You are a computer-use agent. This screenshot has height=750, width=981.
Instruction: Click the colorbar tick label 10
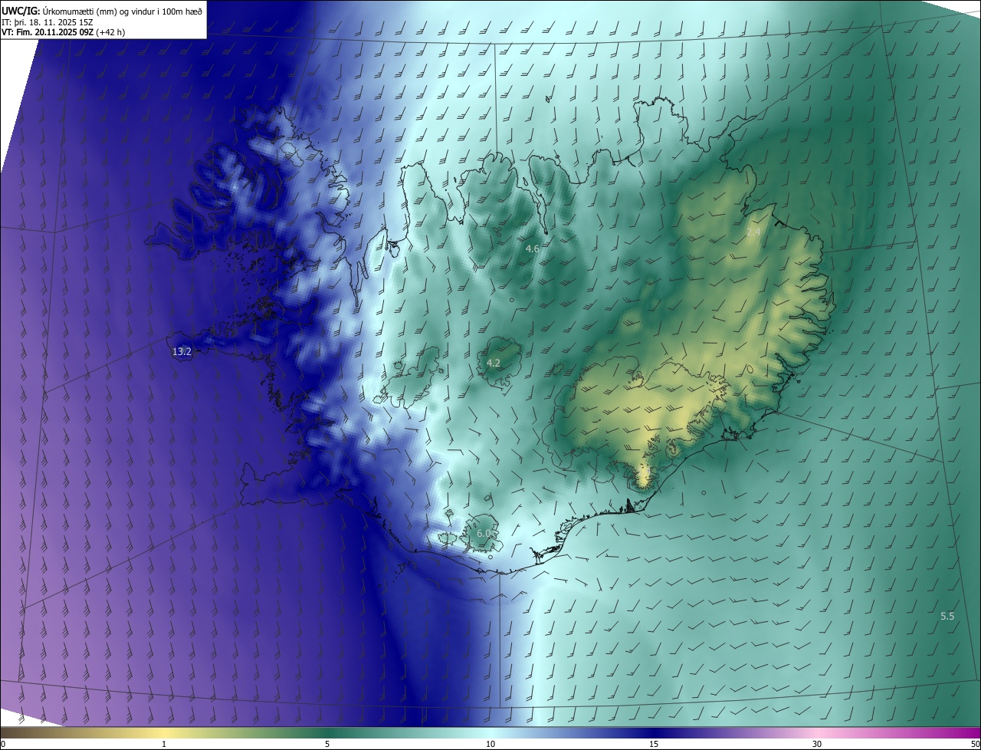click(490, 744)
